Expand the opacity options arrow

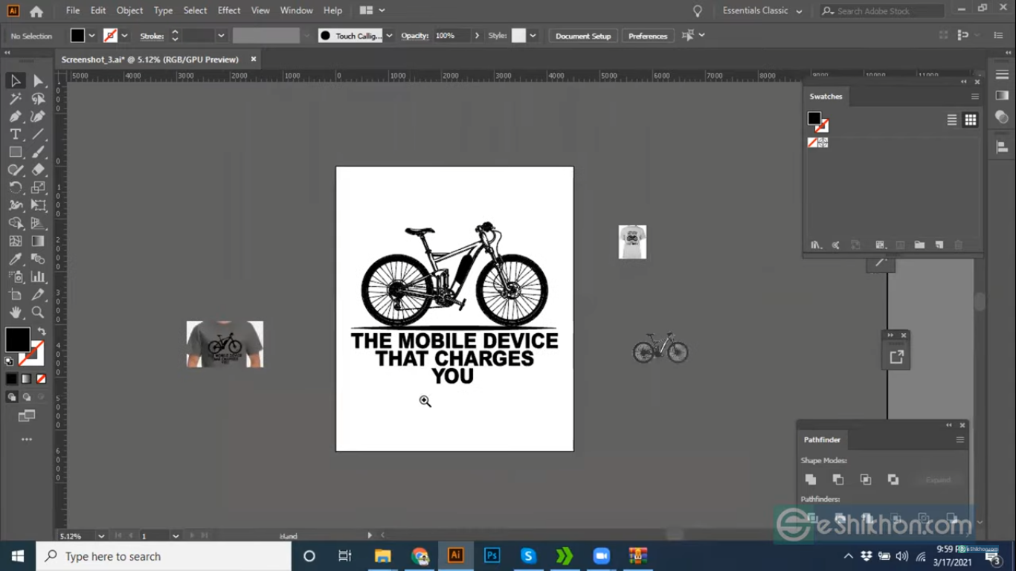pyautogui.click(x=477, y=36)
